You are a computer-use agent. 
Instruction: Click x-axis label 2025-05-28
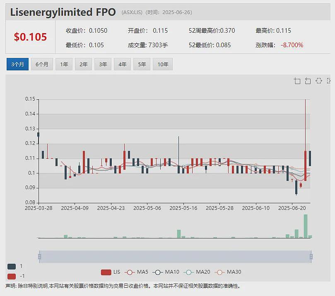(219, 208)
